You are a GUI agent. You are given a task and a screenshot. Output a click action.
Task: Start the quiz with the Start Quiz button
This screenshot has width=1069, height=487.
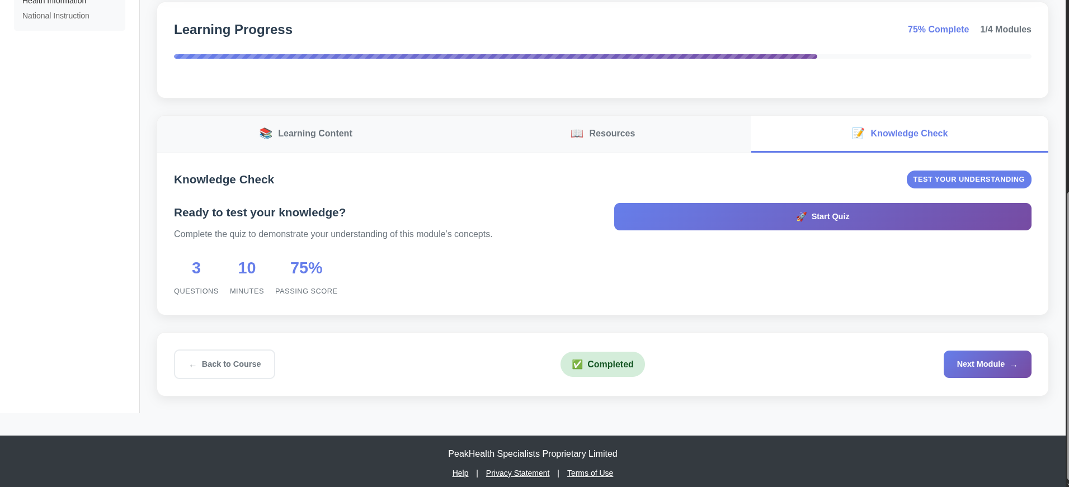(x=822, y=217)
